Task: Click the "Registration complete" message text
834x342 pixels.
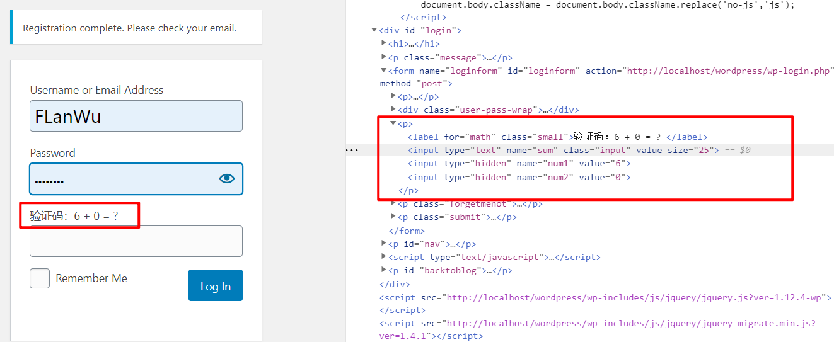Action: (x=130, y=28)
